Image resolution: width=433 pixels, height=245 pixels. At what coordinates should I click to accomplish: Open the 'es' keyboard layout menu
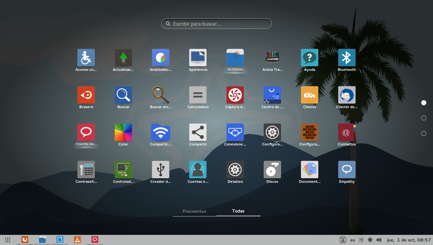pyautogui.click(x=352, y=240)
